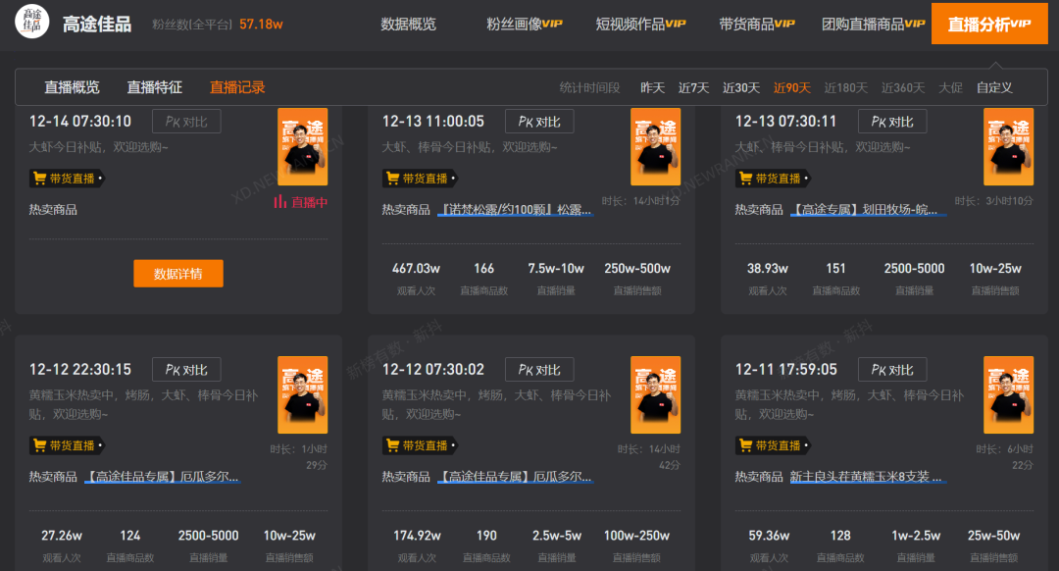Viewport: 1059px width, 571px height.
Task: Switch to 短视频作品 VIP tab
Action: click(x=640, y=25)
